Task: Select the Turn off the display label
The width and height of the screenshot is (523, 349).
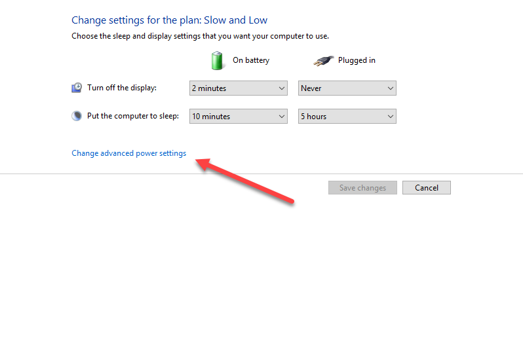Action: (122, 88)
